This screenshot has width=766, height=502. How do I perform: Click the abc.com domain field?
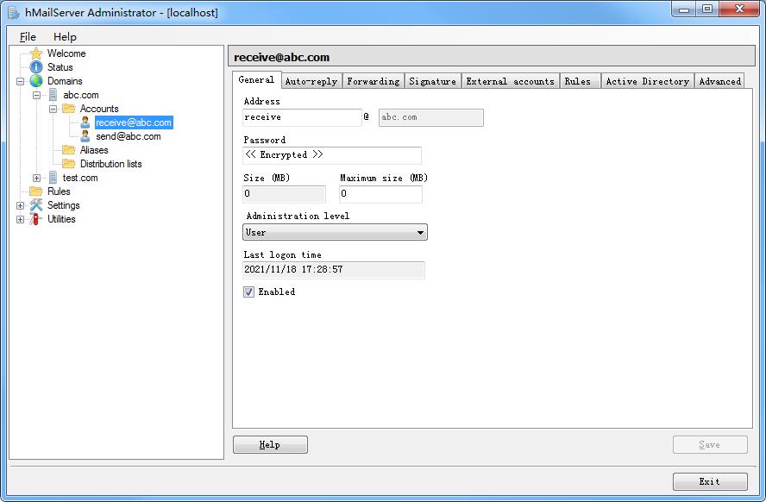431,117
